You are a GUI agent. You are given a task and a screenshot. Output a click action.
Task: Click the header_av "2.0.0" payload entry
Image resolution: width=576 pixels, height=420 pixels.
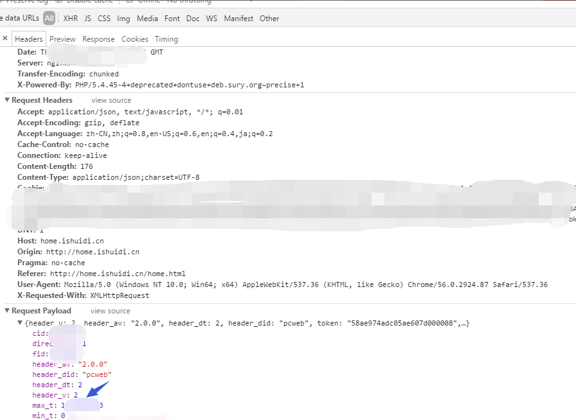click(70, 364)
